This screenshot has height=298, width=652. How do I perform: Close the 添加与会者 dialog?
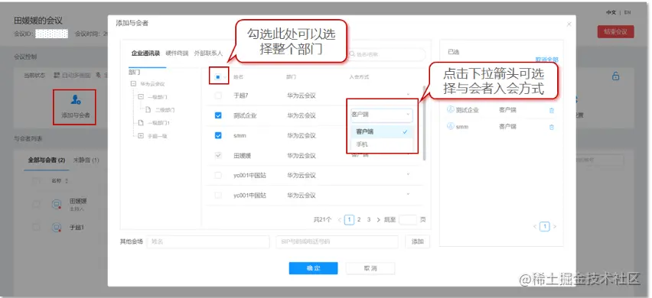(x=569, y=24)
